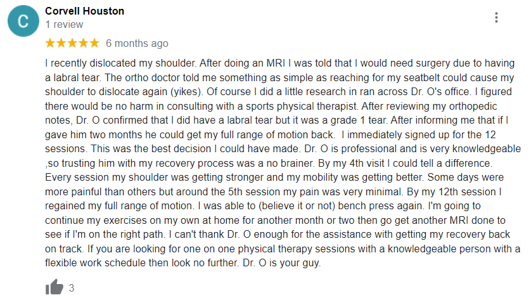Click the second gold rating star

[61, 43]
